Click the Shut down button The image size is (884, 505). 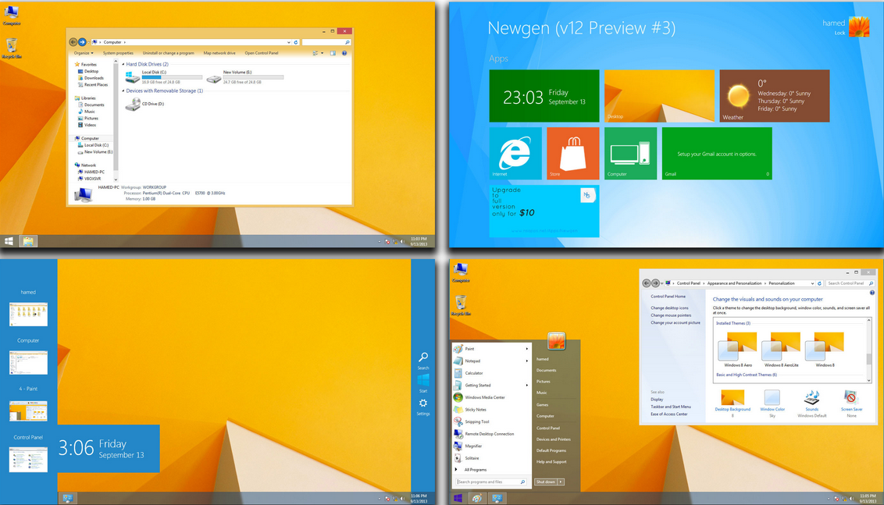pos(546,482)
